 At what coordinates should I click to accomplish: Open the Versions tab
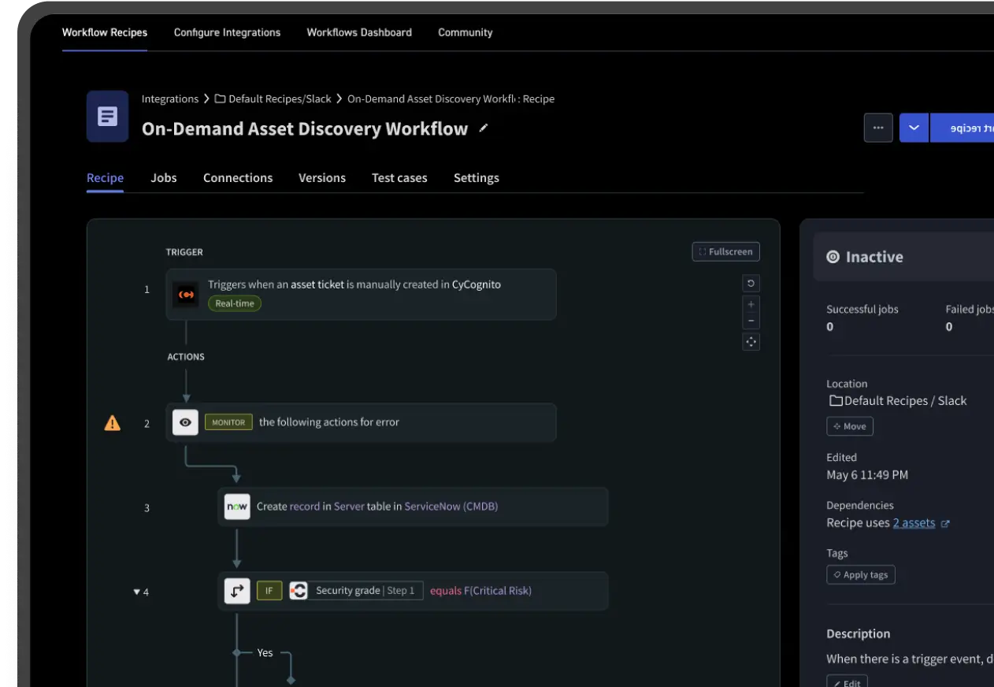click(322, 177)
